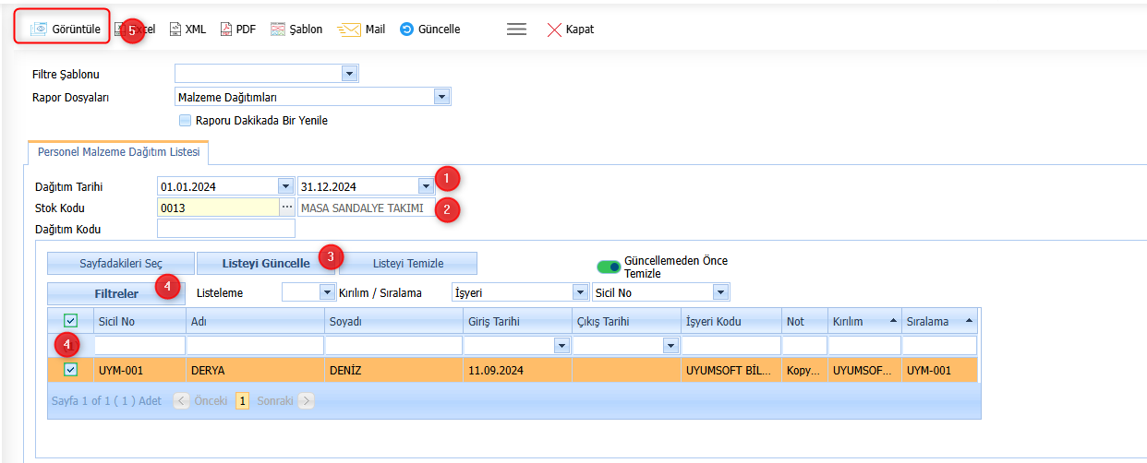Select the DERYA name cell
The width and height of the screenshot is (1147, 463).
pyautogui.click(x=255, y=369)
